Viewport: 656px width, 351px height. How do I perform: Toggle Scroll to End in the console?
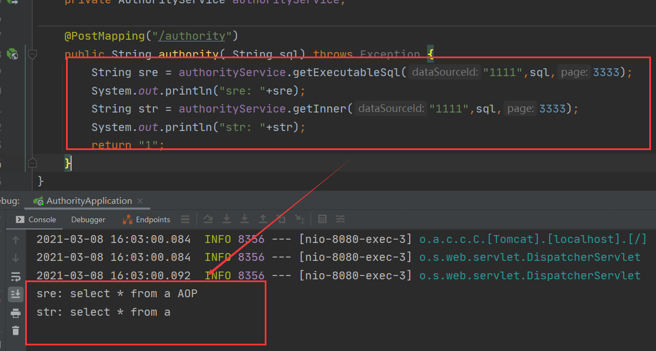(16, 294)
